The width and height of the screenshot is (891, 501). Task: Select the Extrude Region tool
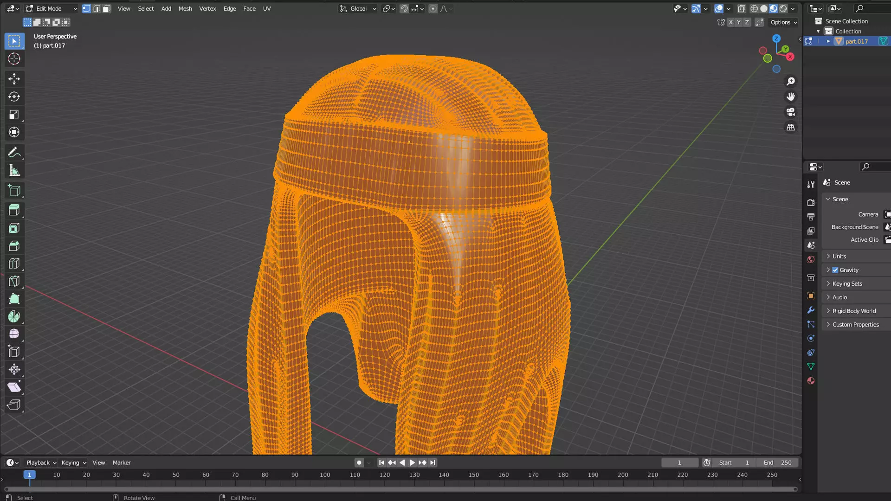click(x=14, y=210)
